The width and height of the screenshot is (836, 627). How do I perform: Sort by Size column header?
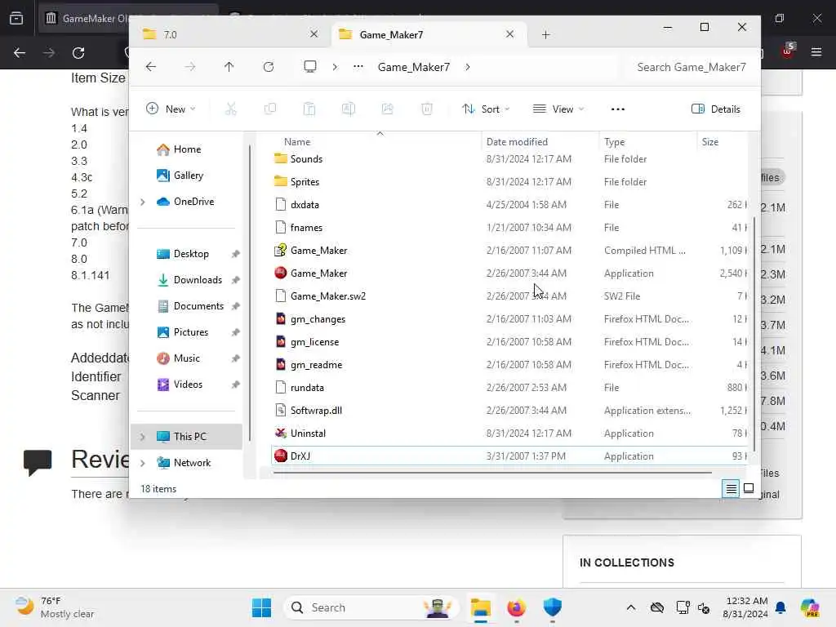(x=709, y=142)
